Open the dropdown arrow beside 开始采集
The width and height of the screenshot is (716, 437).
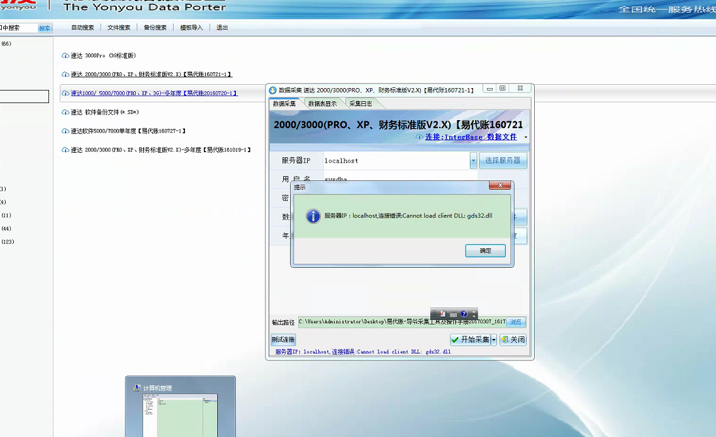(494, 340)
